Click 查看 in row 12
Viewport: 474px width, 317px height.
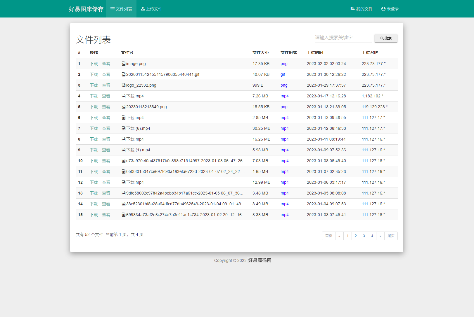coord(106,182)
